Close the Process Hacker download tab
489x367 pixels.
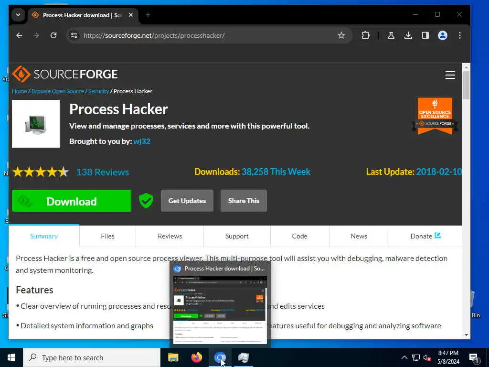[x=131, y=15]
